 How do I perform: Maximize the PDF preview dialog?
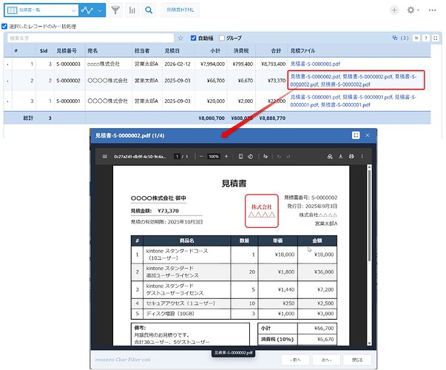click(356, 135)
